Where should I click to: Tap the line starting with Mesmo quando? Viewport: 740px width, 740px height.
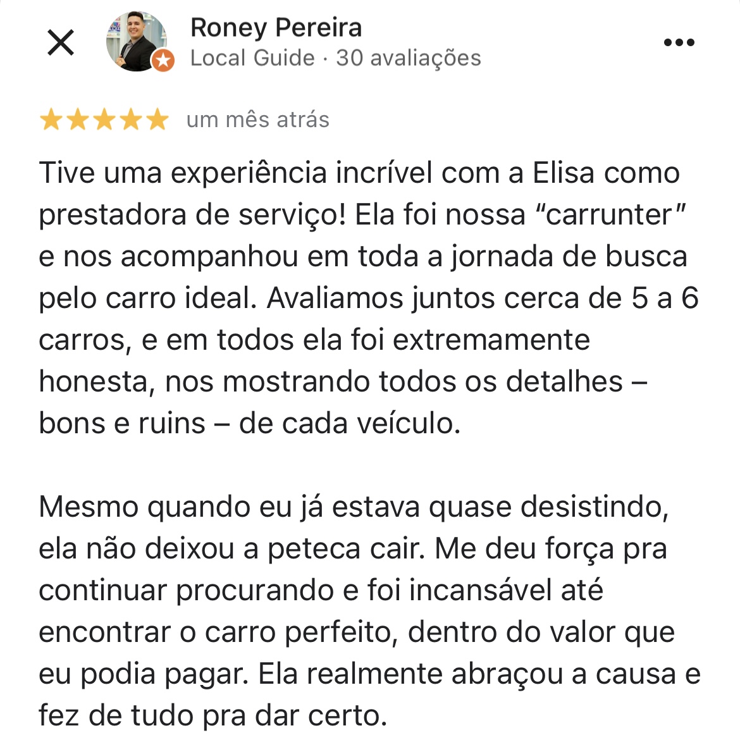(354, 508)
